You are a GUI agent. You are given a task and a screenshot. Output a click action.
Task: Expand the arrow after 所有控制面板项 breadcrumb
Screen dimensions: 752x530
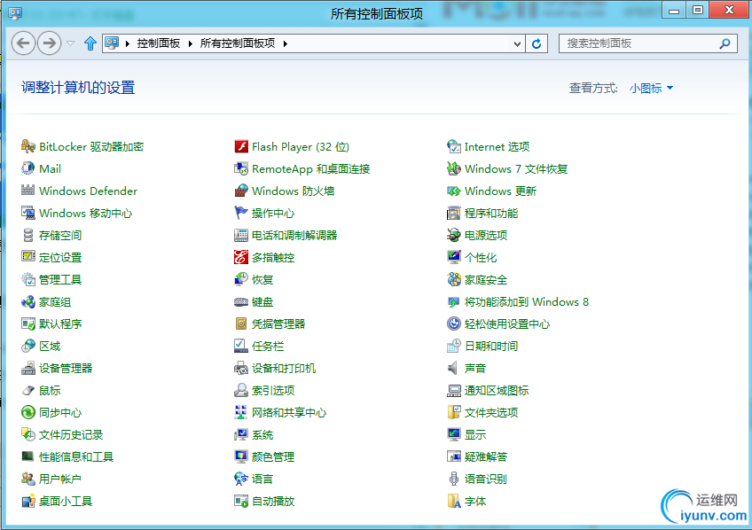coord(286,43)
